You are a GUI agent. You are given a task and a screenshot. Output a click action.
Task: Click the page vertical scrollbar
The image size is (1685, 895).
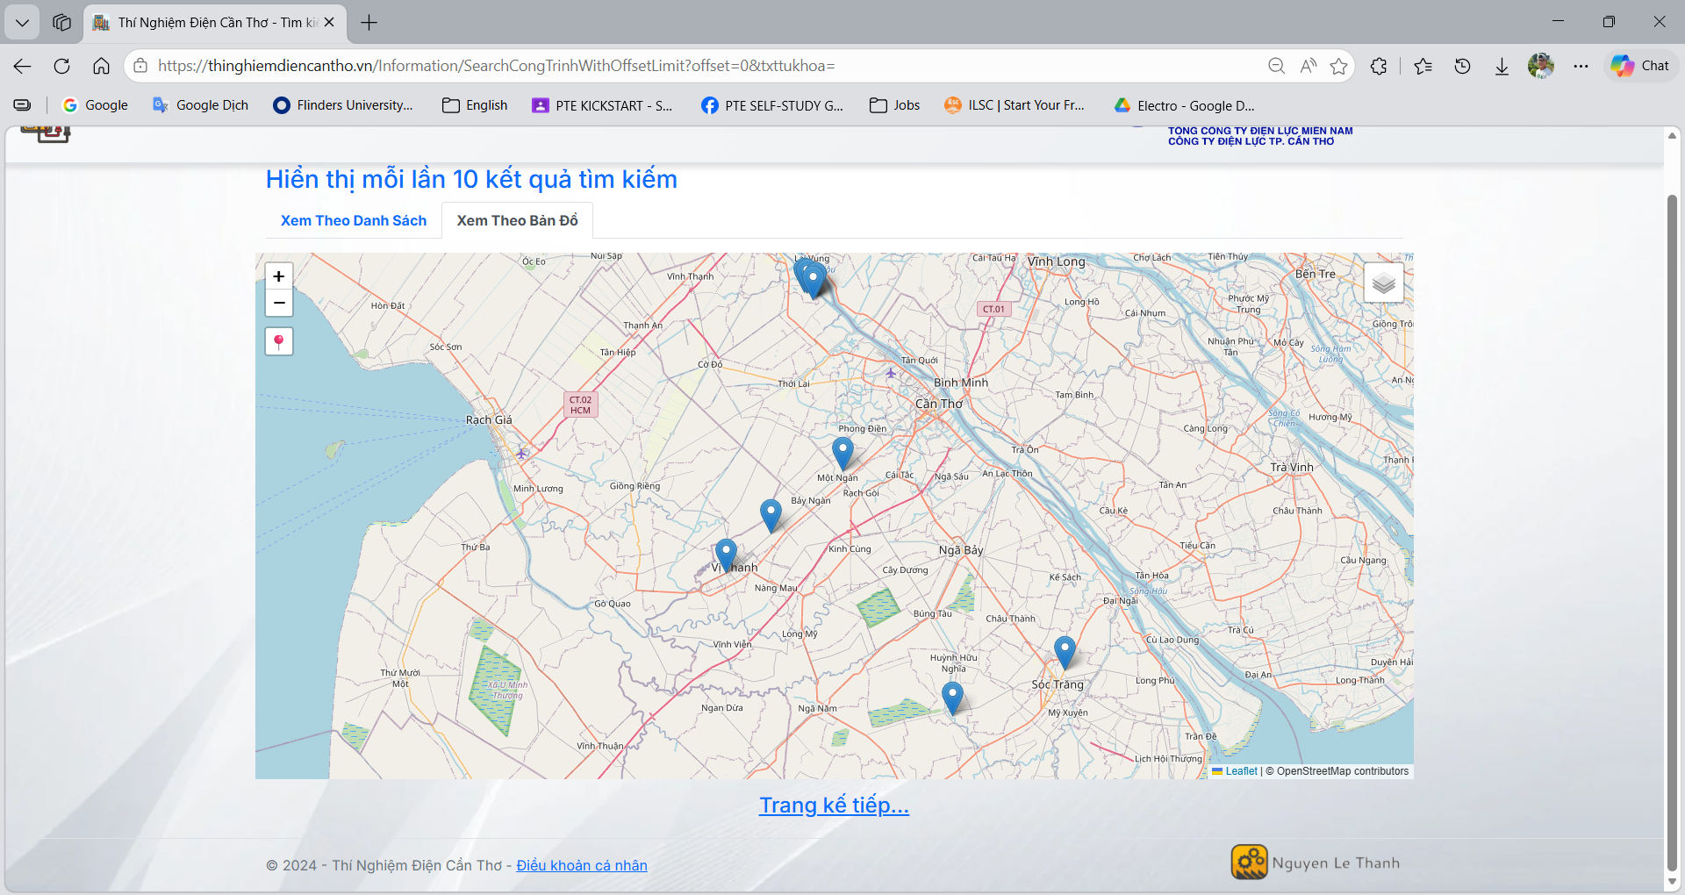coord(1672,526)
